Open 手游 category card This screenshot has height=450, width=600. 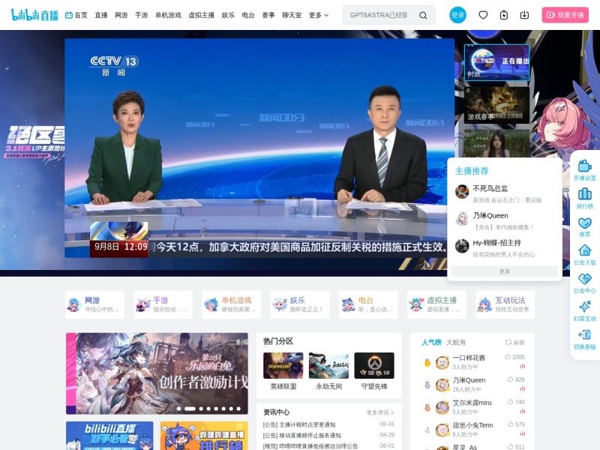(x=163, y=304)
